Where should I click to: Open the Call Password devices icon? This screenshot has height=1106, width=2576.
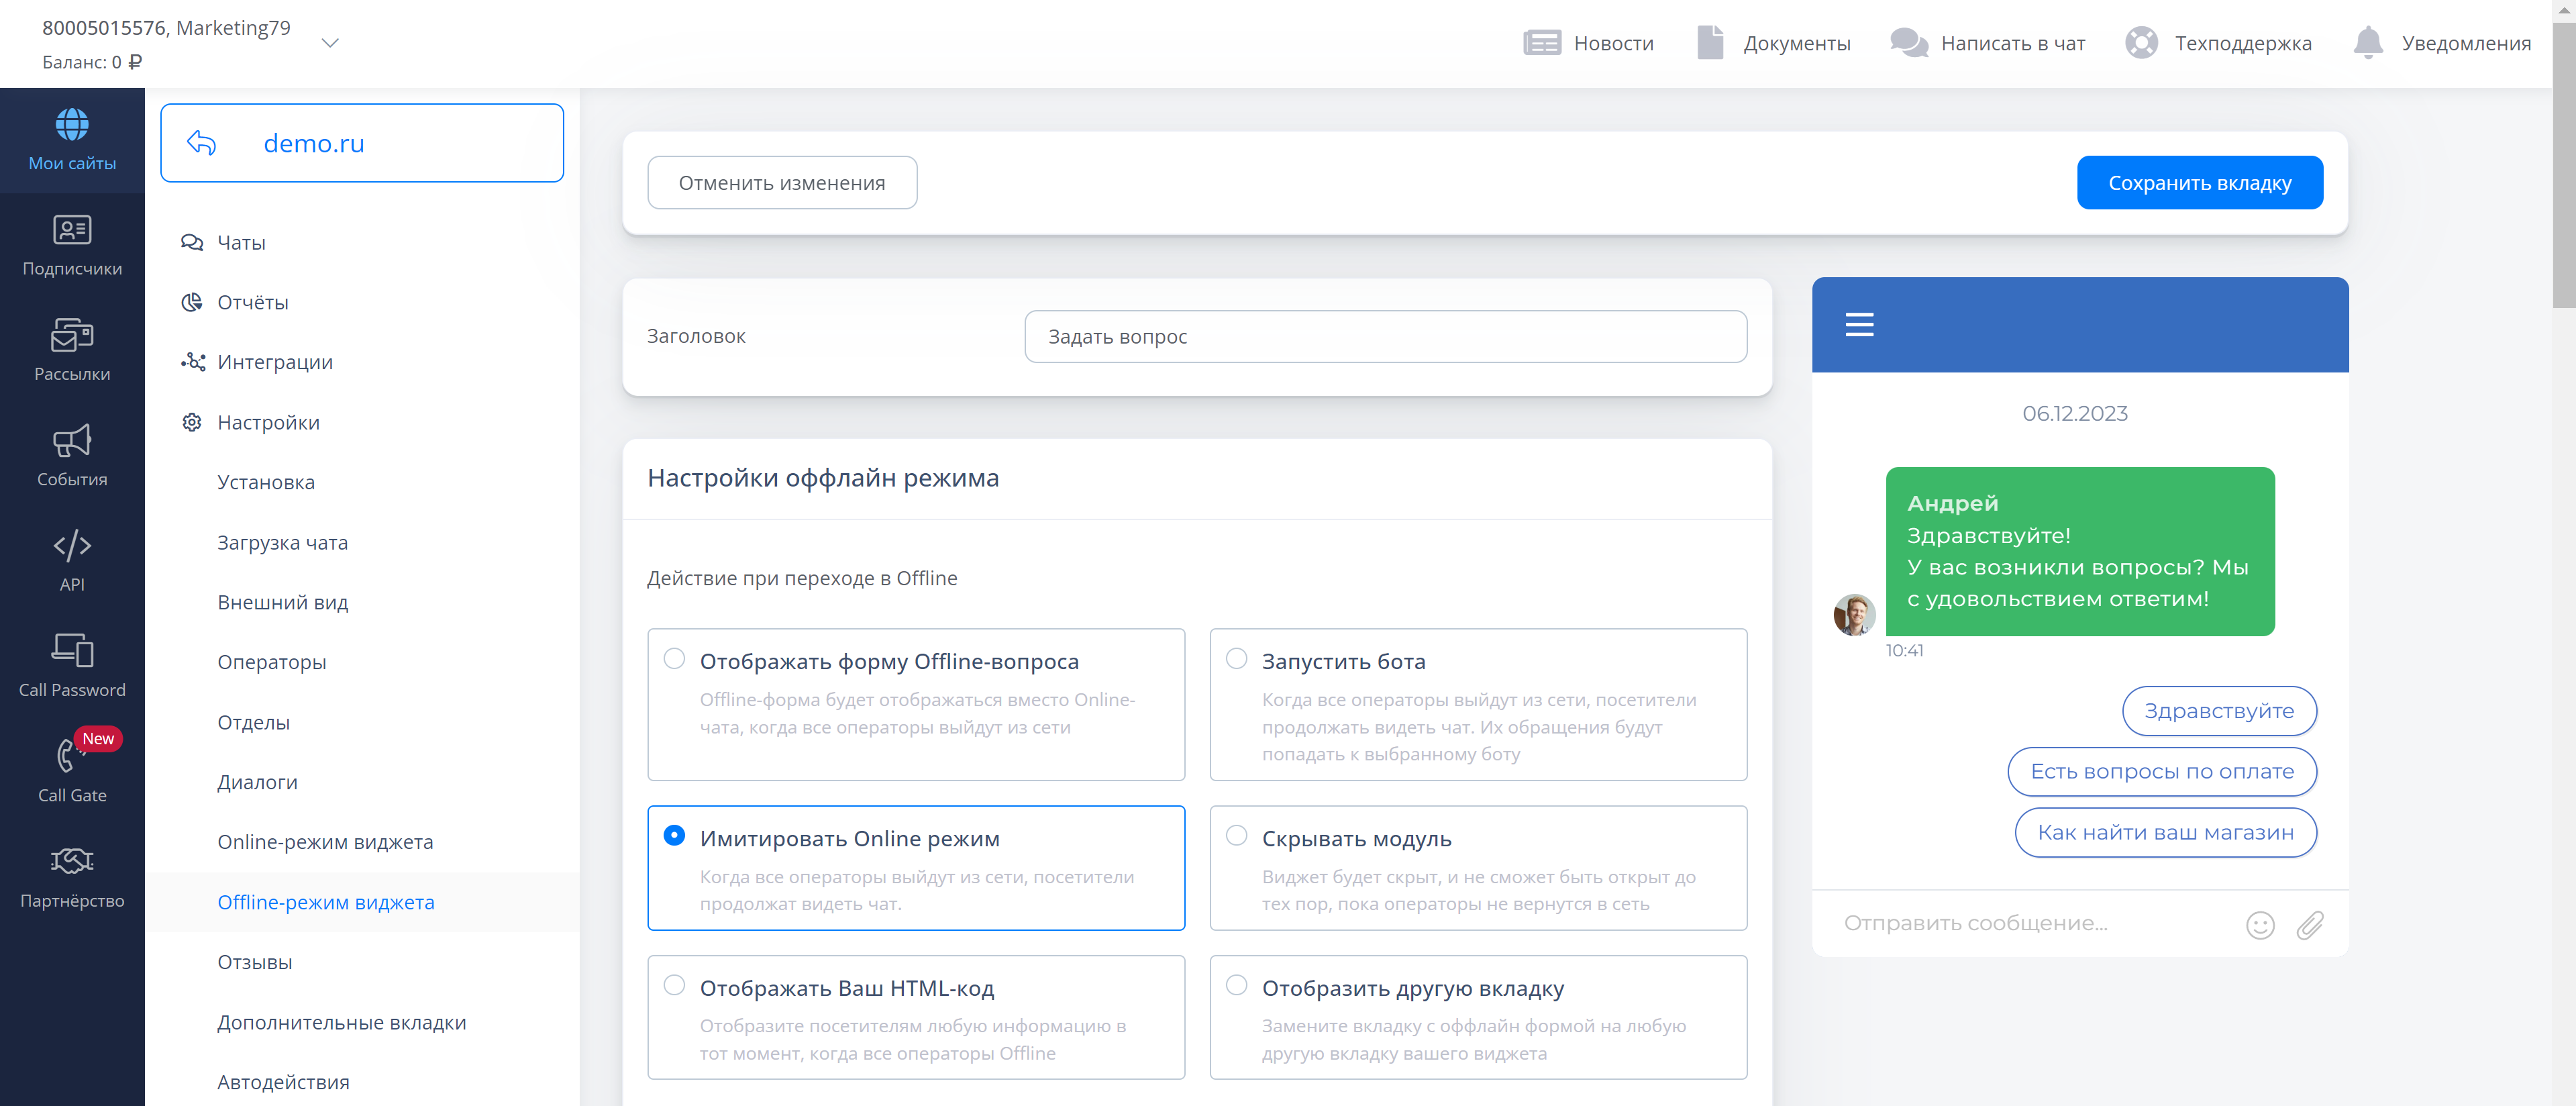point(72,651)
